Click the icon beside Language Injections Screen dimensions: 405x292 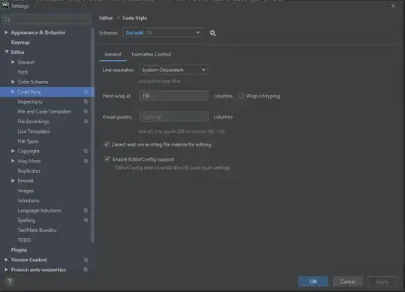[85, 210]
